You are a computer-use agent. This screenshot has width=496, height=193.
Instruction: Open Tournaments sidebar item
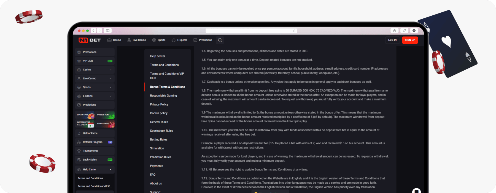click(x=95, y=151)
